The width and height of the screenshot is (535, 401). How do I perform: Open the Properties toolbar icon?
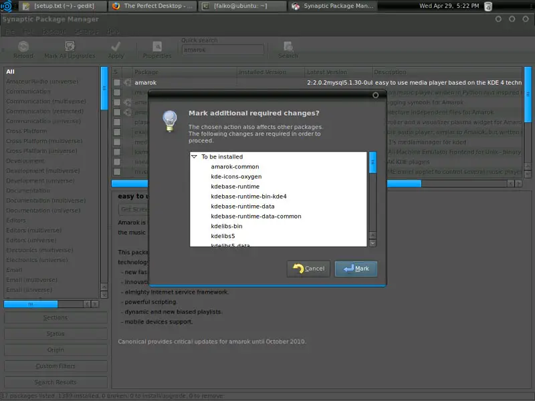(x=157, y=46)
